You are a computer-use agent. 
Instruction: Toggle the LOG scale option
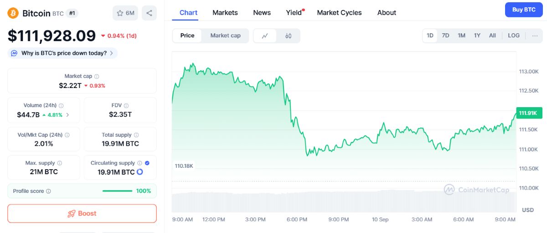click(x=514, y=36)
